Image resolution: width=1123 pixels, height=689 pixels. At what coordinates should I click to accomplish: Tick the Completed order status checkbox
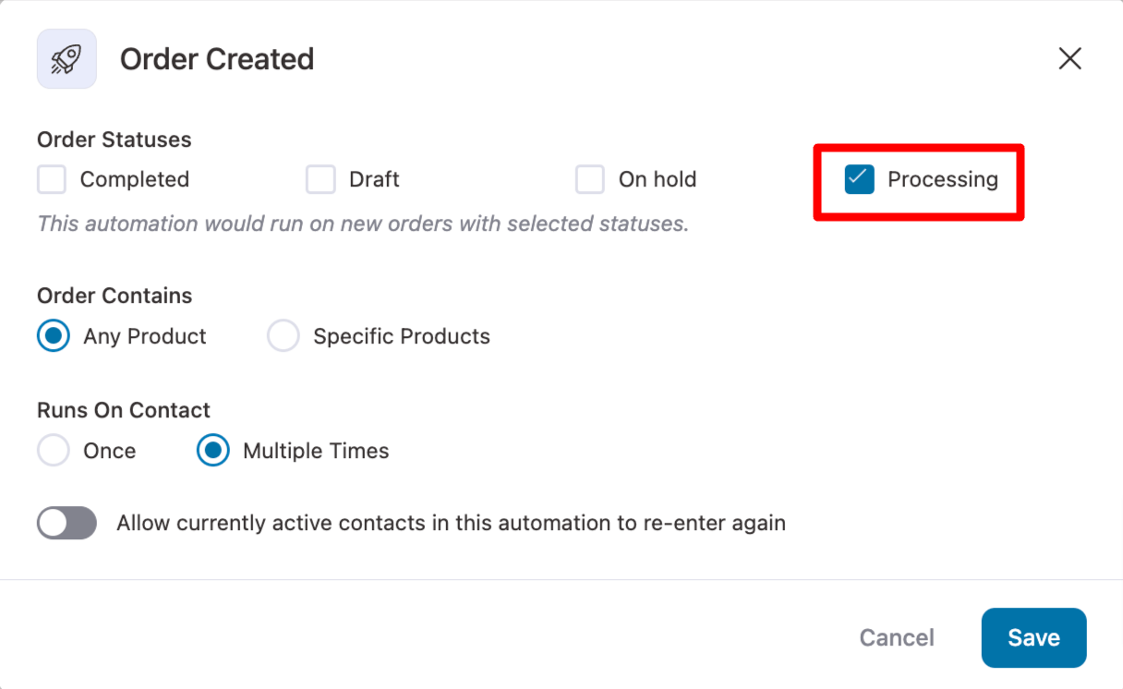52,179
